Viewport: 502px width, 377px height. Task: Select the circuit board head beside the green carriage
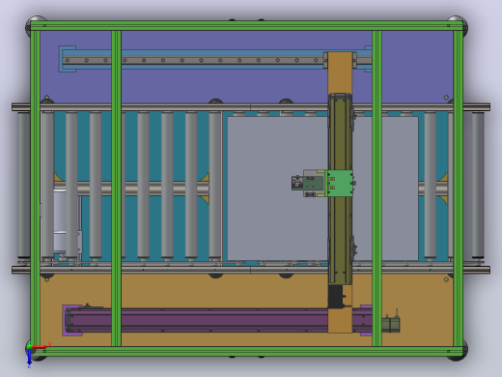coord(307,183)
